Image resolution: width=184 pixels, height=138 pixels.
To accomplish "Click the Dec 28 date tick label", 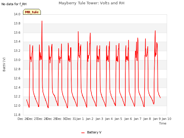I will (42, 119).
